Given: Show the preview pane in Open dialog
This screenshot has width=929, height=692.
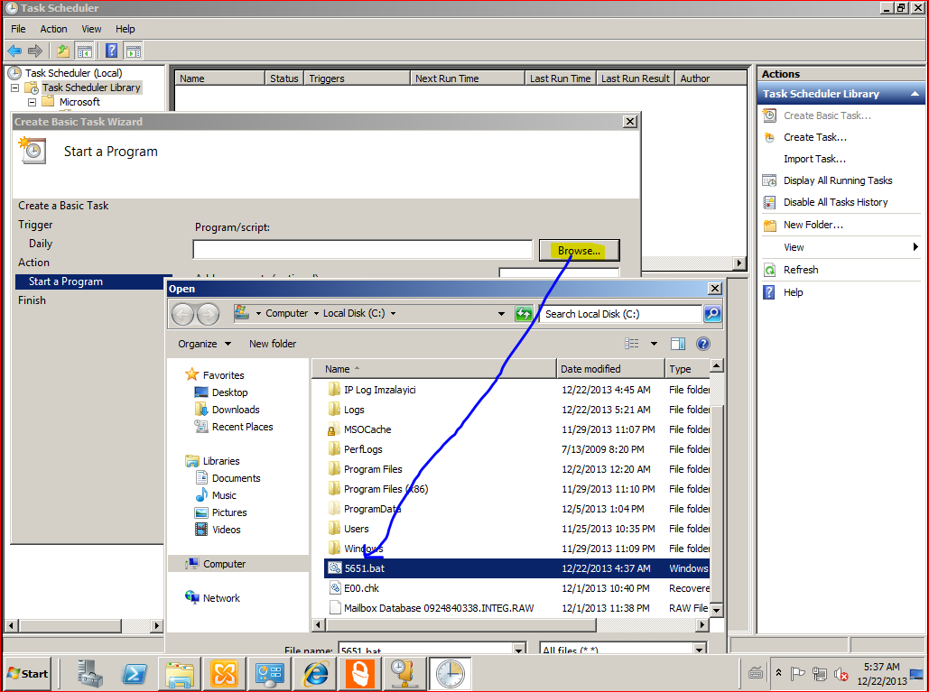Looking at the screenshot, I should click(x=678, y=344).
